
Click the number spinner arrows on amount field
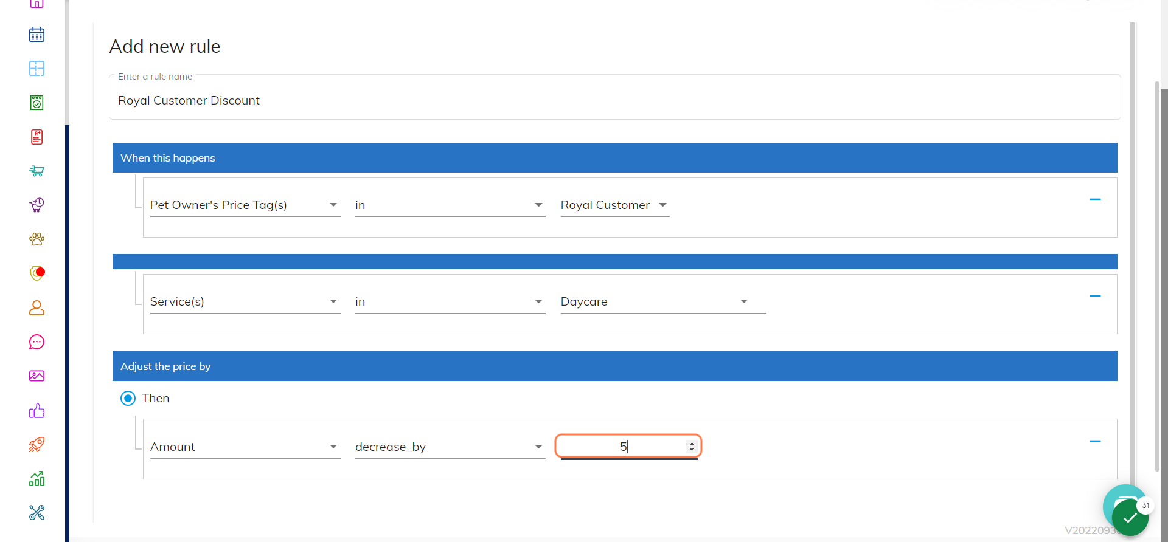point(692,447)
